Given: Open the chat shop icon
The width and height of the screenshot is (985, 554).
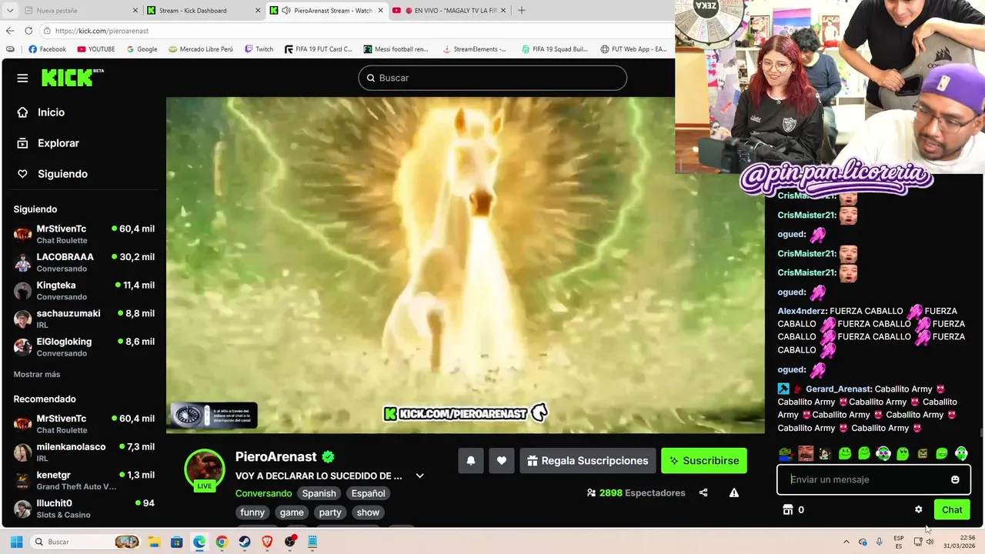Looking at the screenshot, I should click(787, 509).
